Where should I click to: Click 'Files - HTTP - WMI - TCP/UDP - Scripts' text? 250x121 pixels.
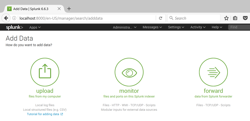[x=129, y=105]
